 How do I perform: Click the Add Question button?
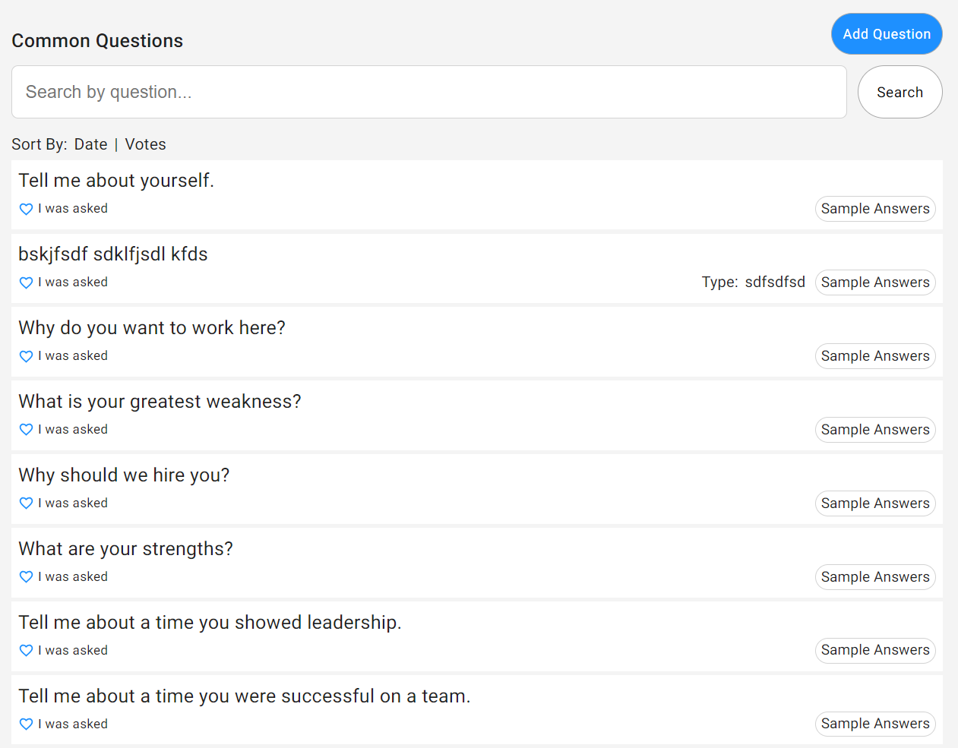(x=886, y=34)
